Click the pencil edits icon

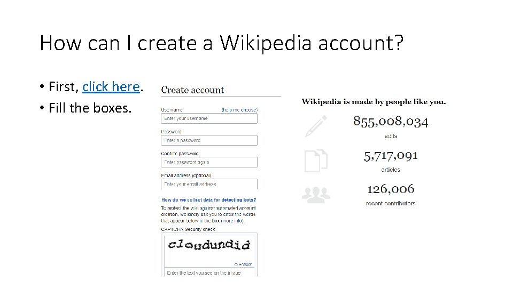coord(315,126)
